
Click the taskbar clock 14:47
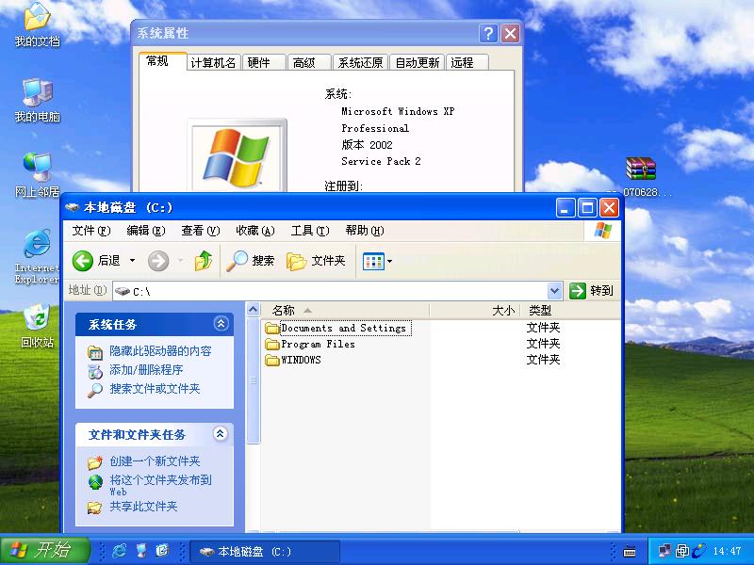(727, 552)
